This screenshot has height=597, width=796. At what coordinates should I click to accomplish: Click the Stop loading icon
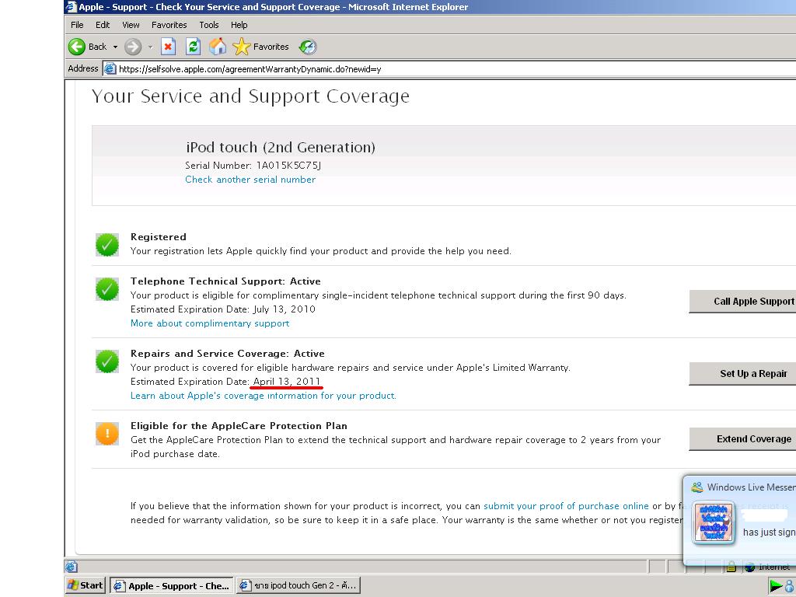pyautogui.click(x=168, y=47)
